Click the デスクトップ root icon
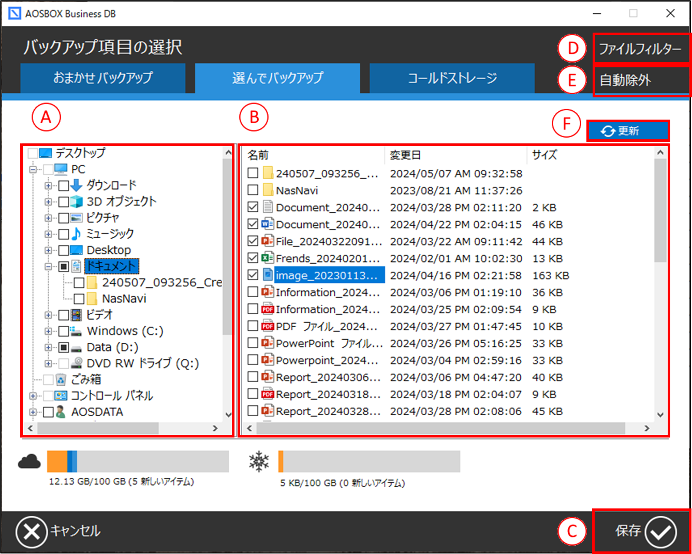Image resolution: width=692 pixels, height=554 pixels. point(46,153)
